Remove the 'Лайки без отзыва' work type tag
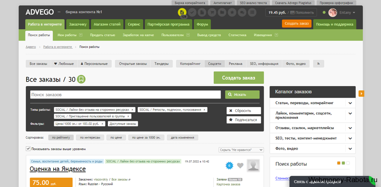This screenshot has width=381, height=187. click(132, 110)
